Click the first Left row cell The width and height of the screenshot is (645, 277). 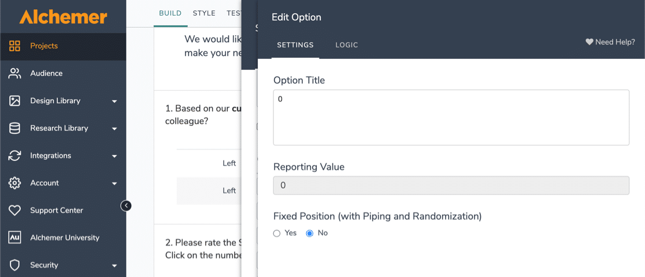229,163
